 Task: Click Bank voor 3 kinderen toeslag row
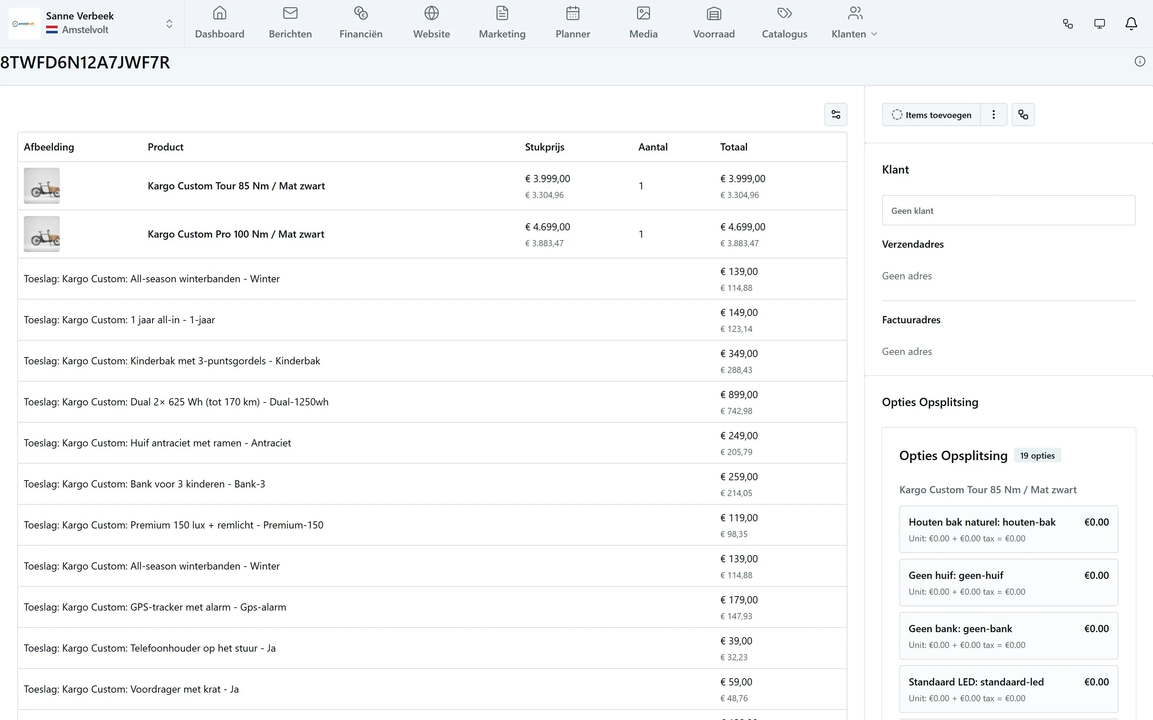click(432, 484)
